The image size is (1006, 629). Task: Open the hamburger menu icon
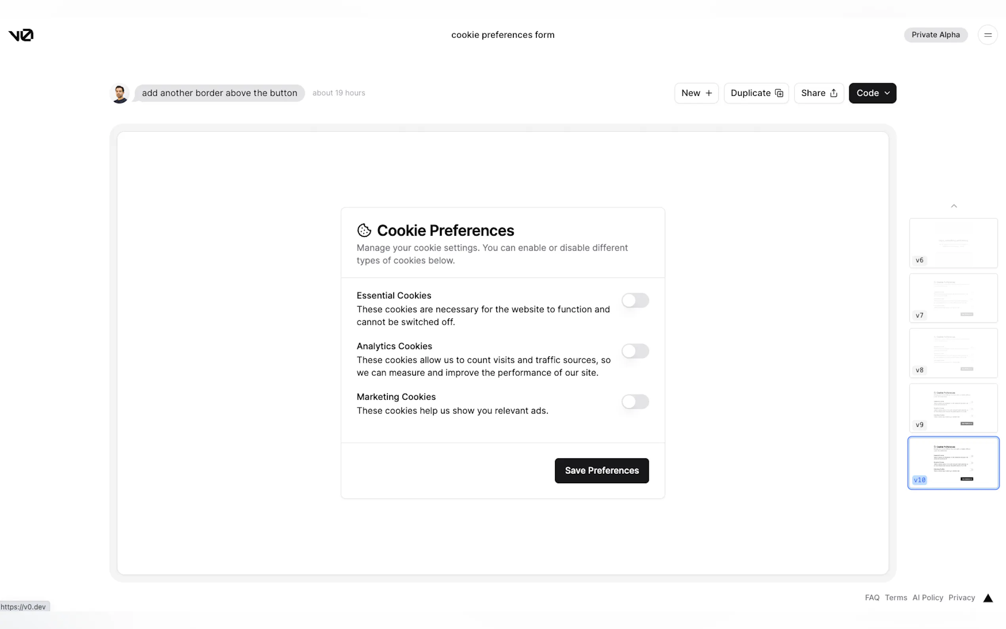[x=988, y=35]
